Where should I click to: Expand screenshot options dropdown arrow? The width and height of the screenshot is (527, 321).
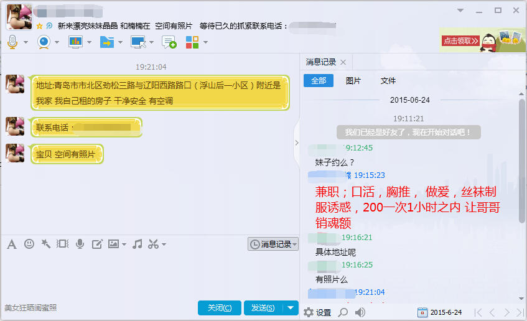click(x=164, y=244)
